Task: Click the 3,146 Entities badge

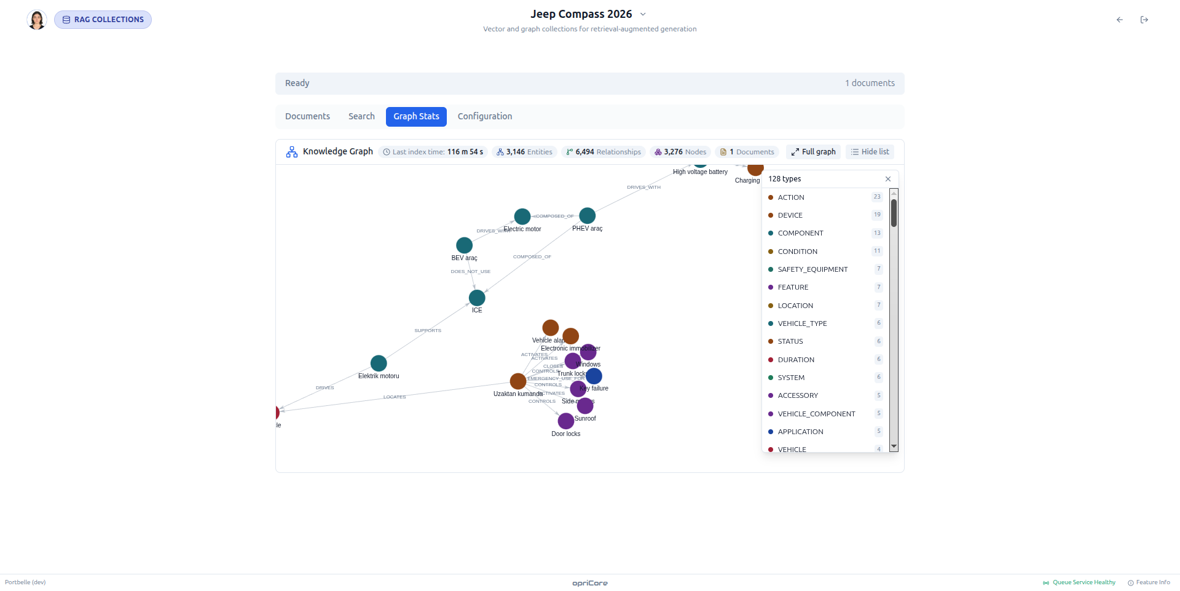Action: pos(524,152)
